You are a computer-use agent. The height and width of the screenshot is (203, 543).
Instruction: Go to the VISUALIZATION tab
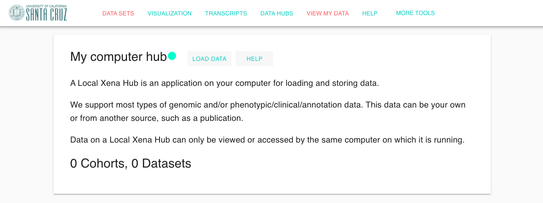(x=170, y=13)
